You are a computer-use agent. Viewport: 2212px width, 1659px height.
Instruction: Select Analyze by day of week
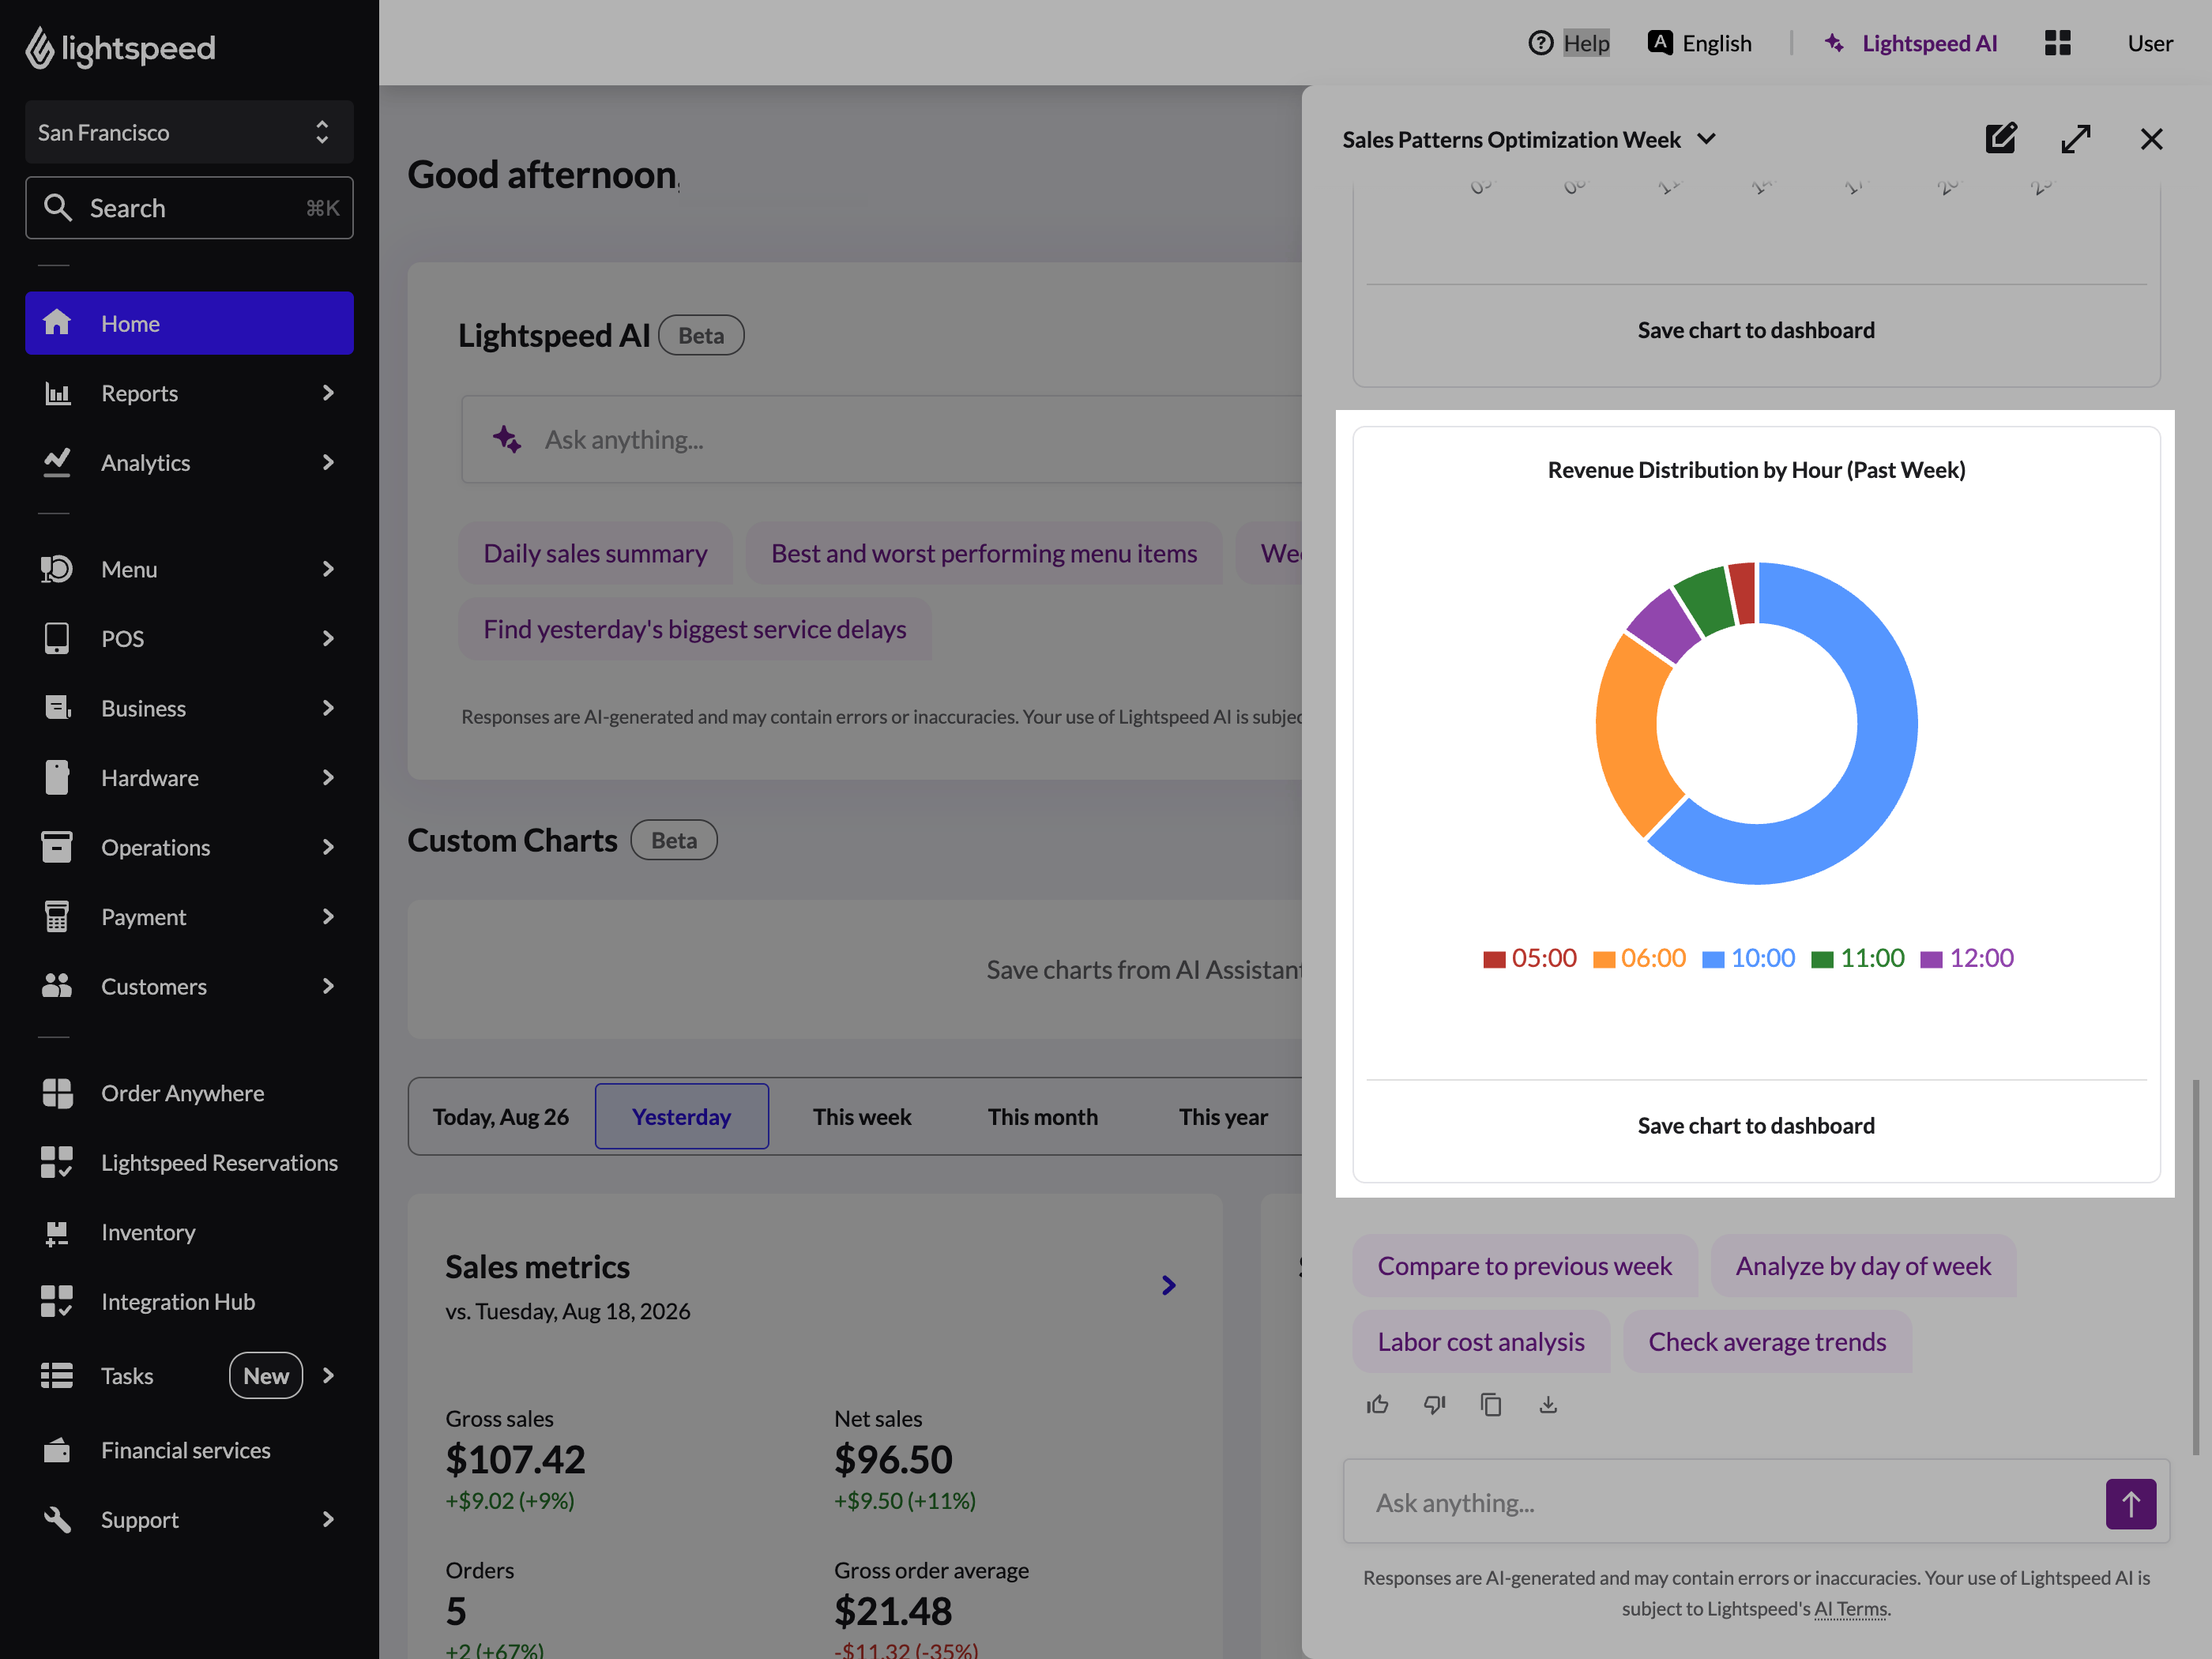click(1863, 1266)
